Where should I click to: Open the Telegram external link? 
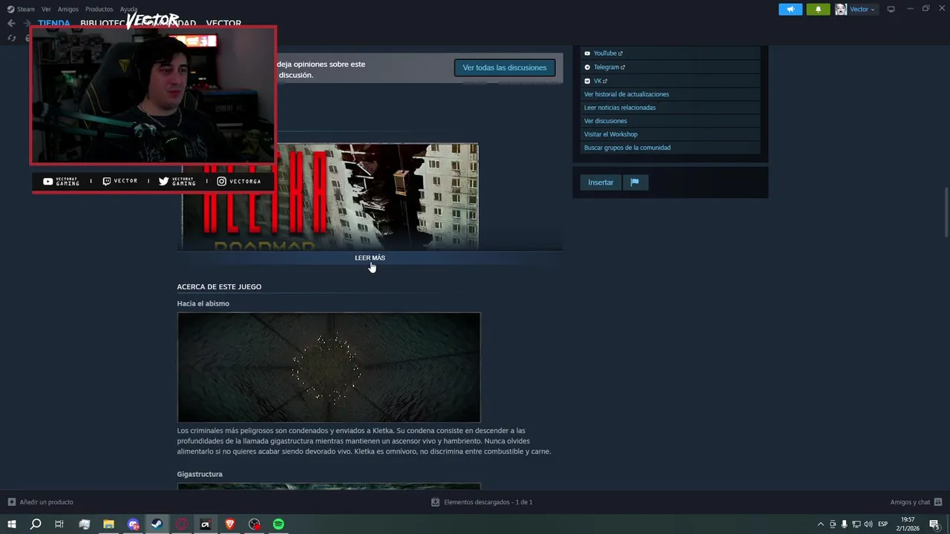coord(609,67)
